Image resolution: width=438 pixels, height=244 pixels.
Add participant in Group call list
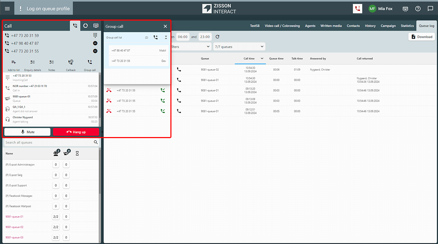156,38
